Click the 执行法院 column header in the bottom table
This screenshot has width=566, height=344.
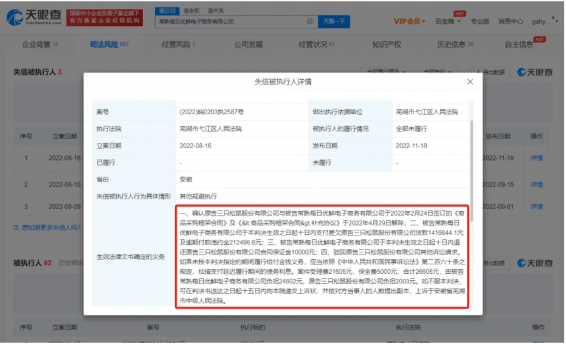click(x=408, y=328)
